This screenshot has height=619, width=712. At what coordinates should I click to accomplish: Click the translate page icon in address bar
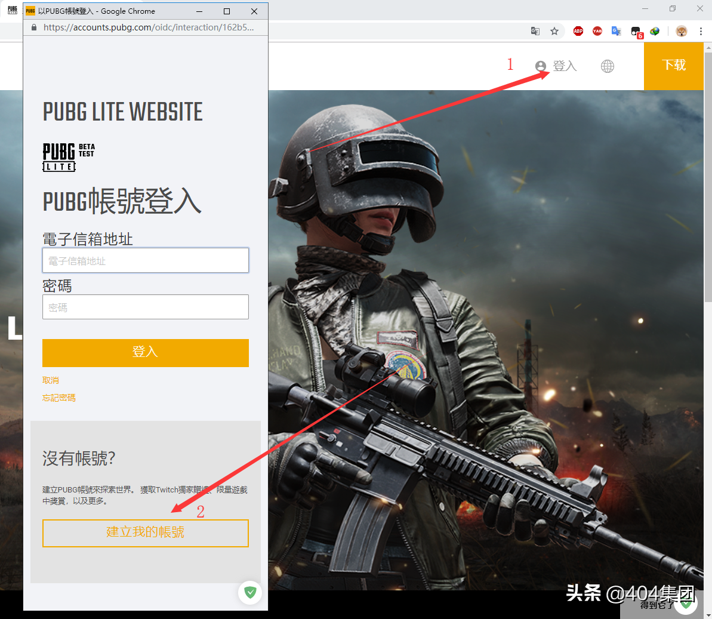point(535,31)
